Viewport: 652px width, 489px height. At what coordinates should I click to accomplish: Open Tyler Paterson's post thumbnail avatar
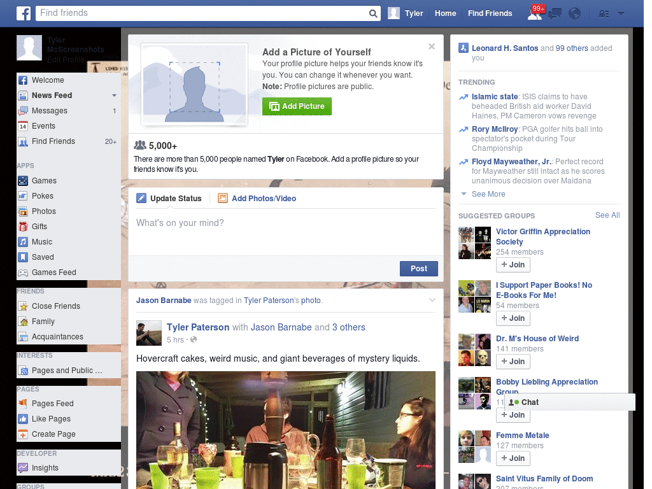coord(149,333)
